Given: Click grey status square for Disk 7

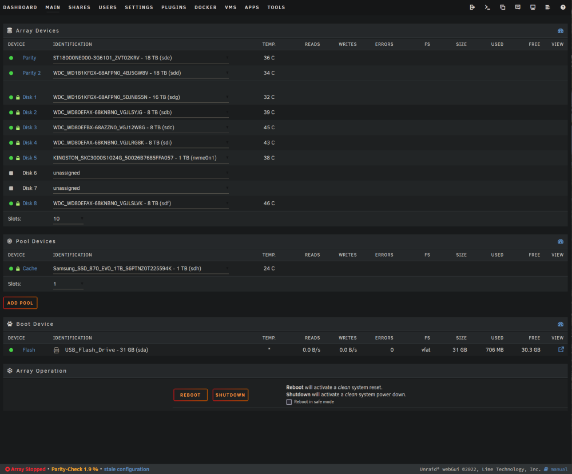Looking at the screenshot, I should point(11,189).
